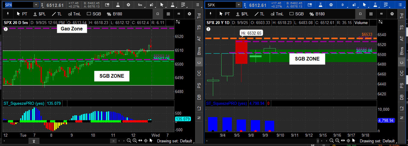Viewport: 408px width, 146px height.
Task: Open Studies flask icon in left chart
Action: click(117, 5)
